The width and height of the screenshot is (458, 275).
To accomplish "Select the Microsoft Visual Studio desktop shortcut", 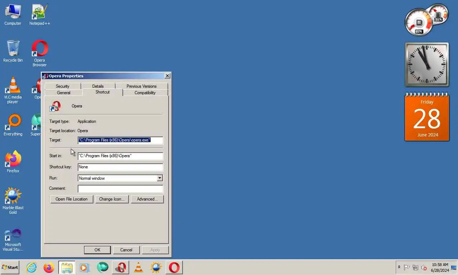I will point(13,240).
